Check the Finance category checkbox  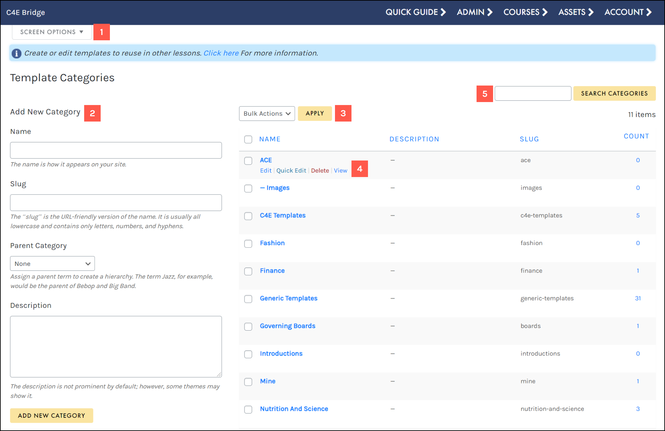point(248,271)
